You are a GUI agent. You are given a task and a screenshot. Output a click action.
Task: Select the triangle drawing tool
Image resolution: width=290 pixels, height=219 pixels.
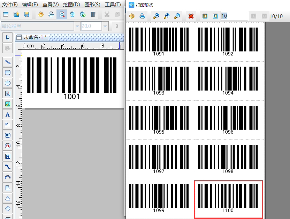[x=8, y=198]
